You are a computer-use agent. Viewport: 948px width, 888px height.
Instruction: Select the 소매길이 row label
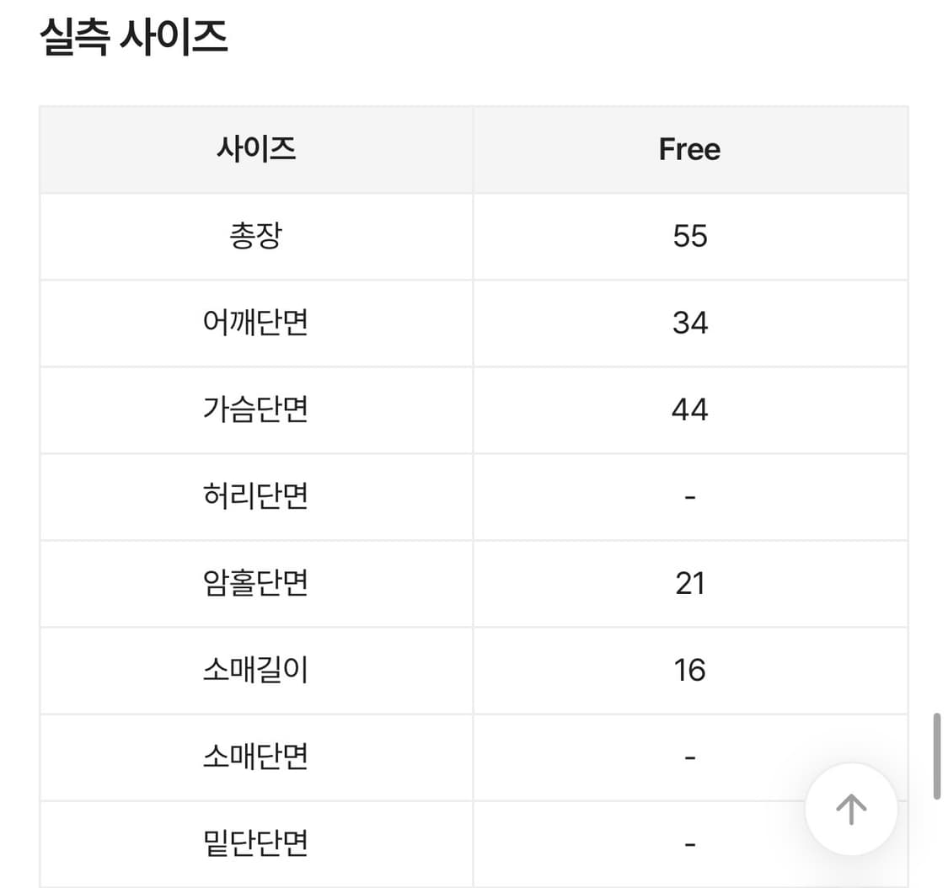pos(254,671)
